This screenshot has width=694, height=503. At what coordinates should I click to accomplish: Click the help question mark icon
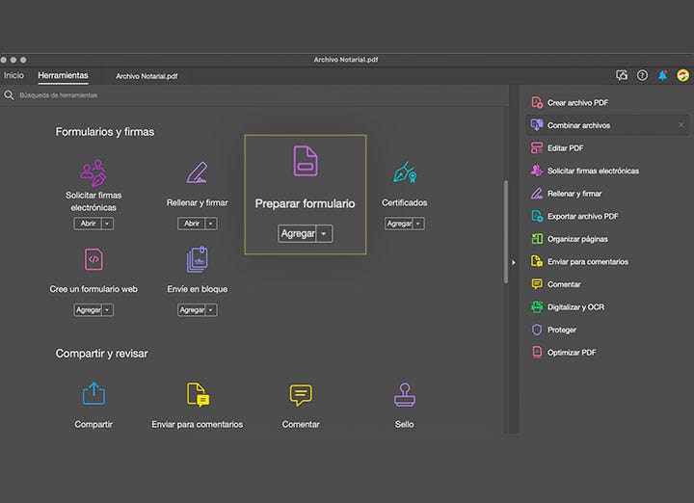(642, 75)
